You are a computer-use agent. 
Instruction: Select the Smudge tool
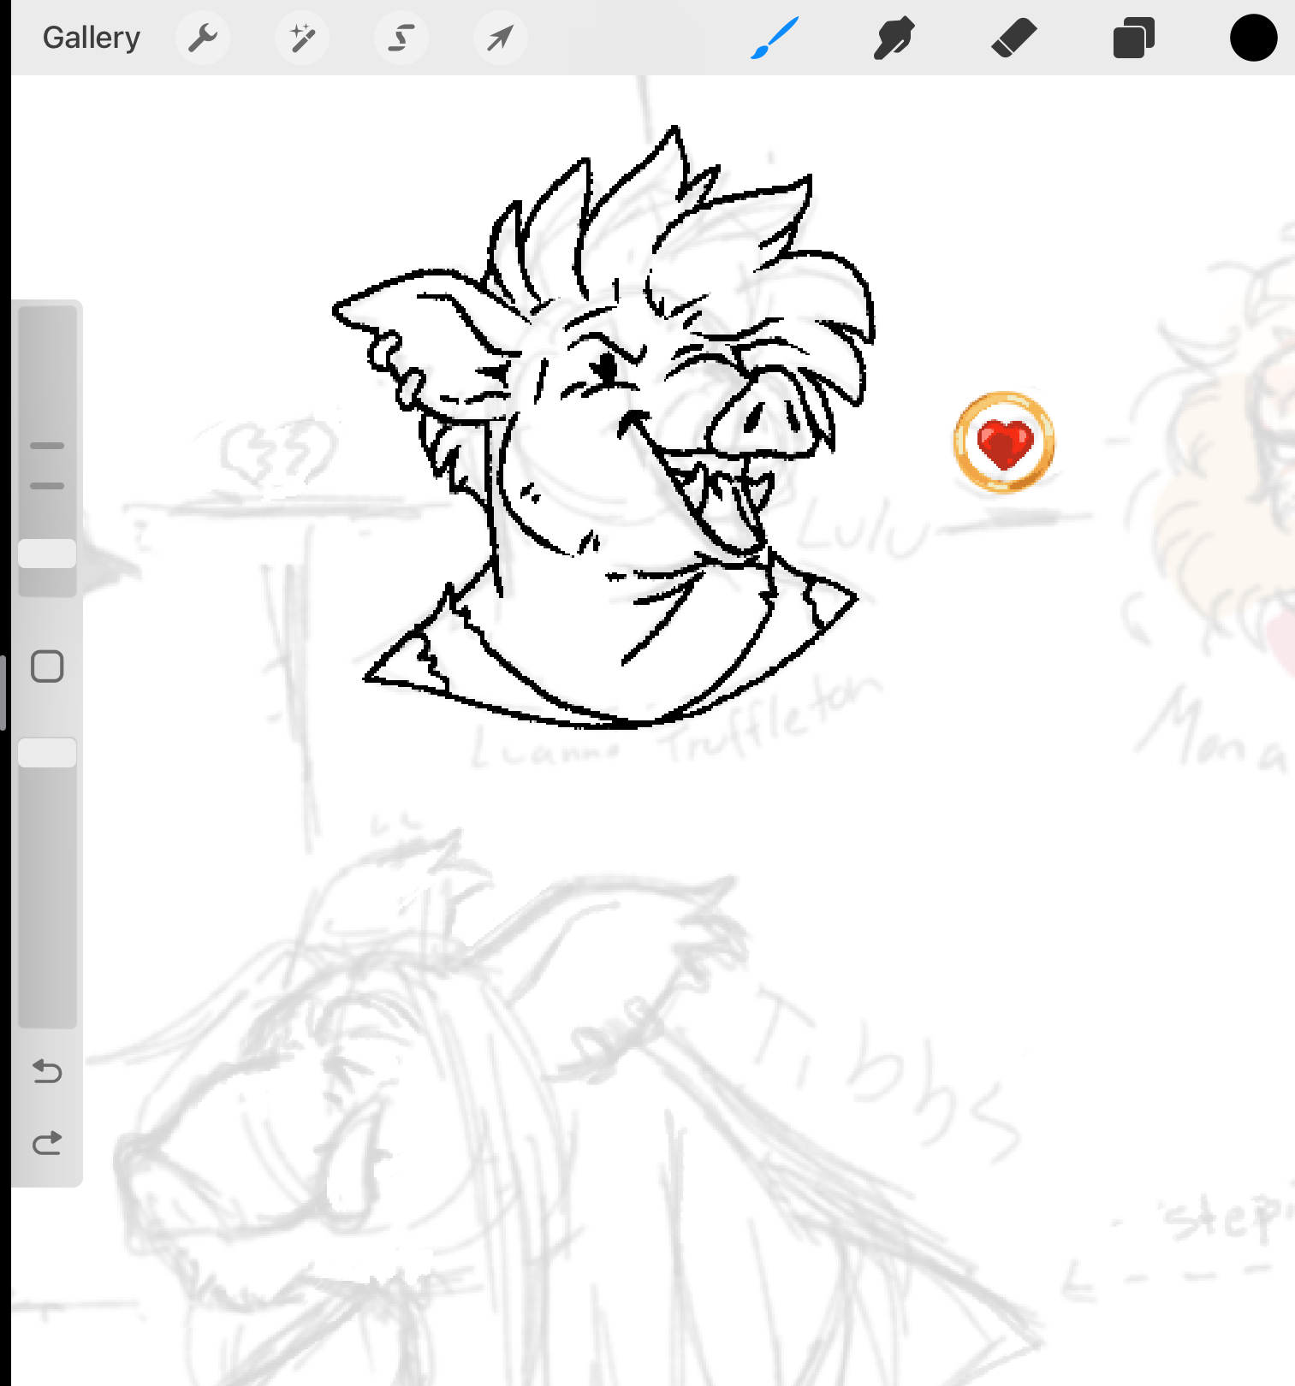(x=894, y=38)
